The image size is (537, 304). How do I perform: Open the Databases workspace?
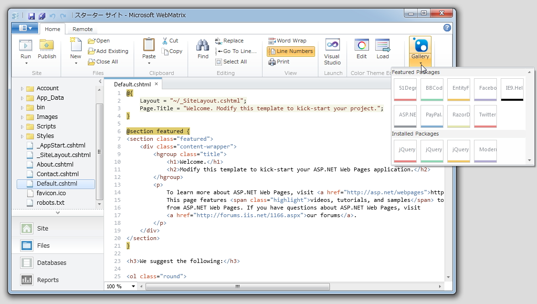click(58, 262)
